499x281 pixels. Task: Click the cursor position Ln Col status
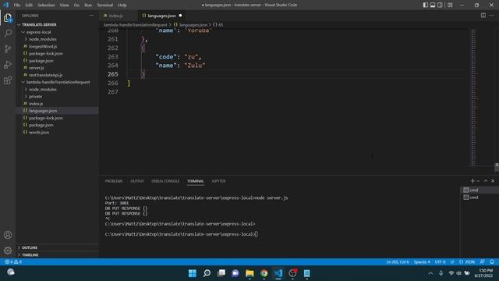click(398, 262)
